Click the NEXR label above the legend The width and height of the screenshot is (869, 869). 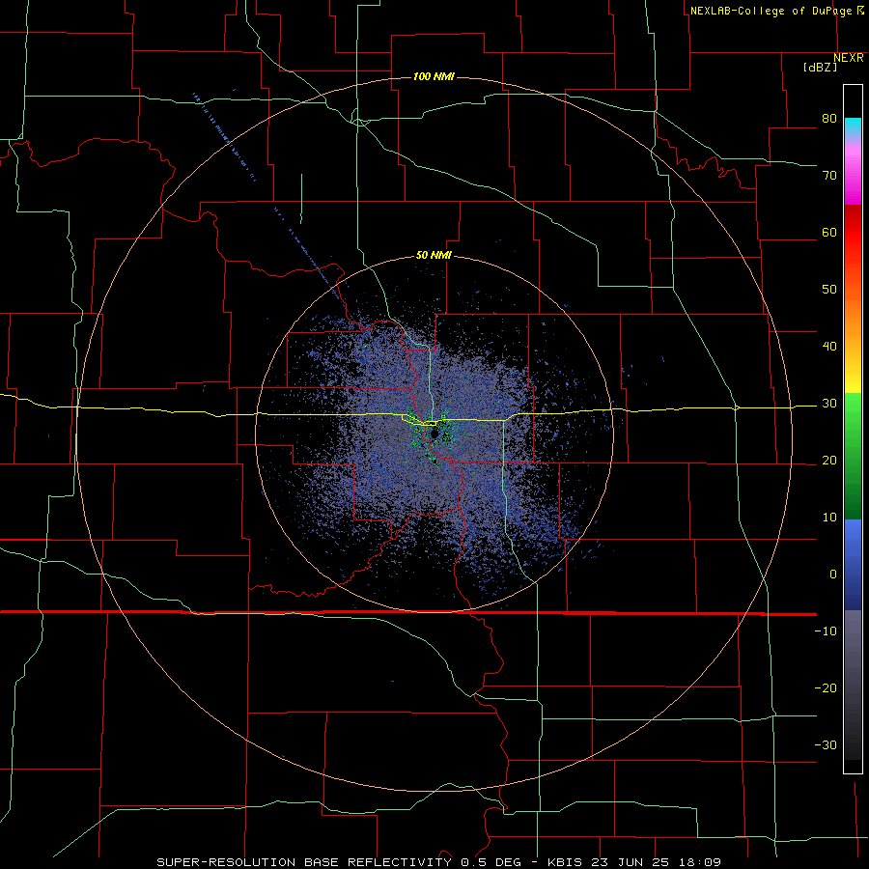pyautogui.click(x=849, y=57)
